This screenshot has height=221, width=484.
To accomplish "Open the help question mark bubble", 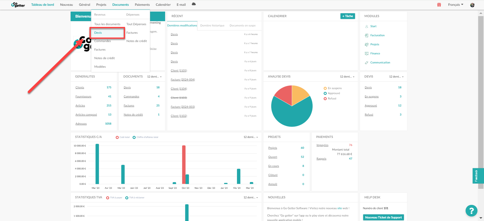I will pyautogui.click(x=471, y=211).
